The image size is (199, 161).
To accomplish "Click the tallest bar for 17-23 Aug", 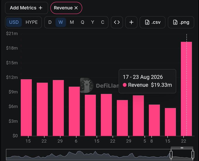I will point(186,89).
